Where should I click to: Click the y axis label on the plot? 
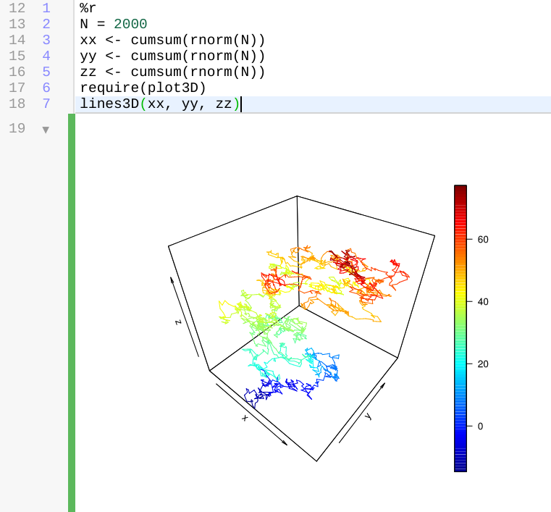pyautogui.click(x=368, y=416)
